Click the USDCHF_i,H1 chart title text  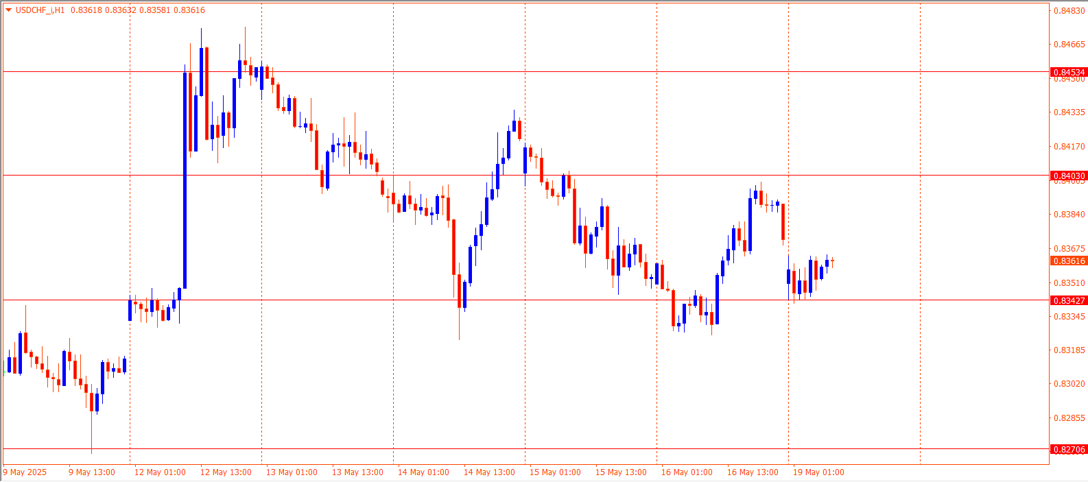click(40, 10)
